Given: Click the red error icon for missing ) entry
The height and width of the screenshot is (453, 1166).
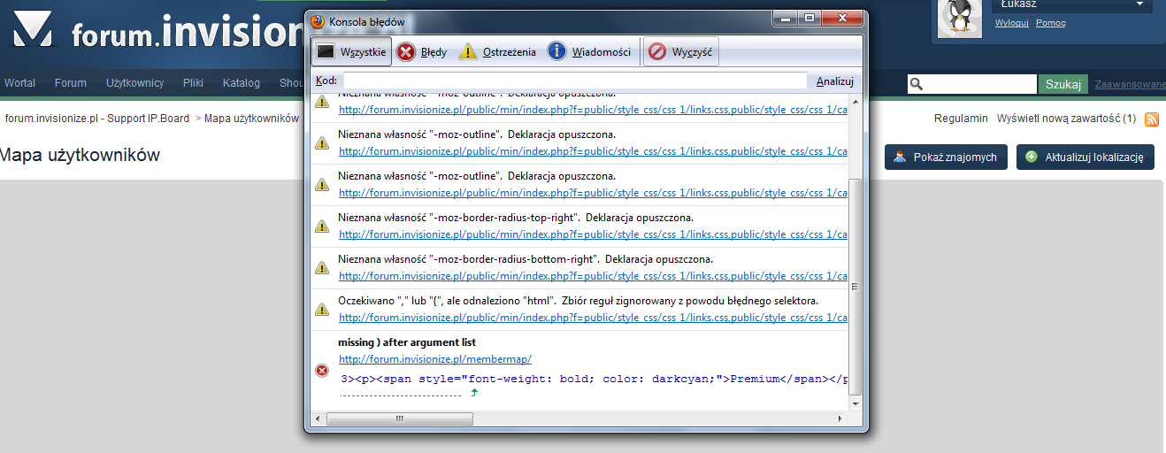Looking at the screenshot, I should coord(323,370).
